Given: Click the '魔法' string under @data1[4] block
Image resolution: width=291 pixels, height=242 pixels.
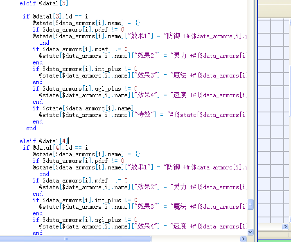Looking at the screenshot, I should [x=180, y=206].
